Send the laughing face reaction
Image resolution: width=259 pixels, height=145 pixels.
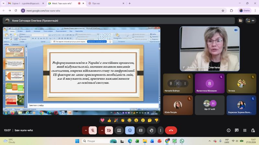[x=129, y=120]
